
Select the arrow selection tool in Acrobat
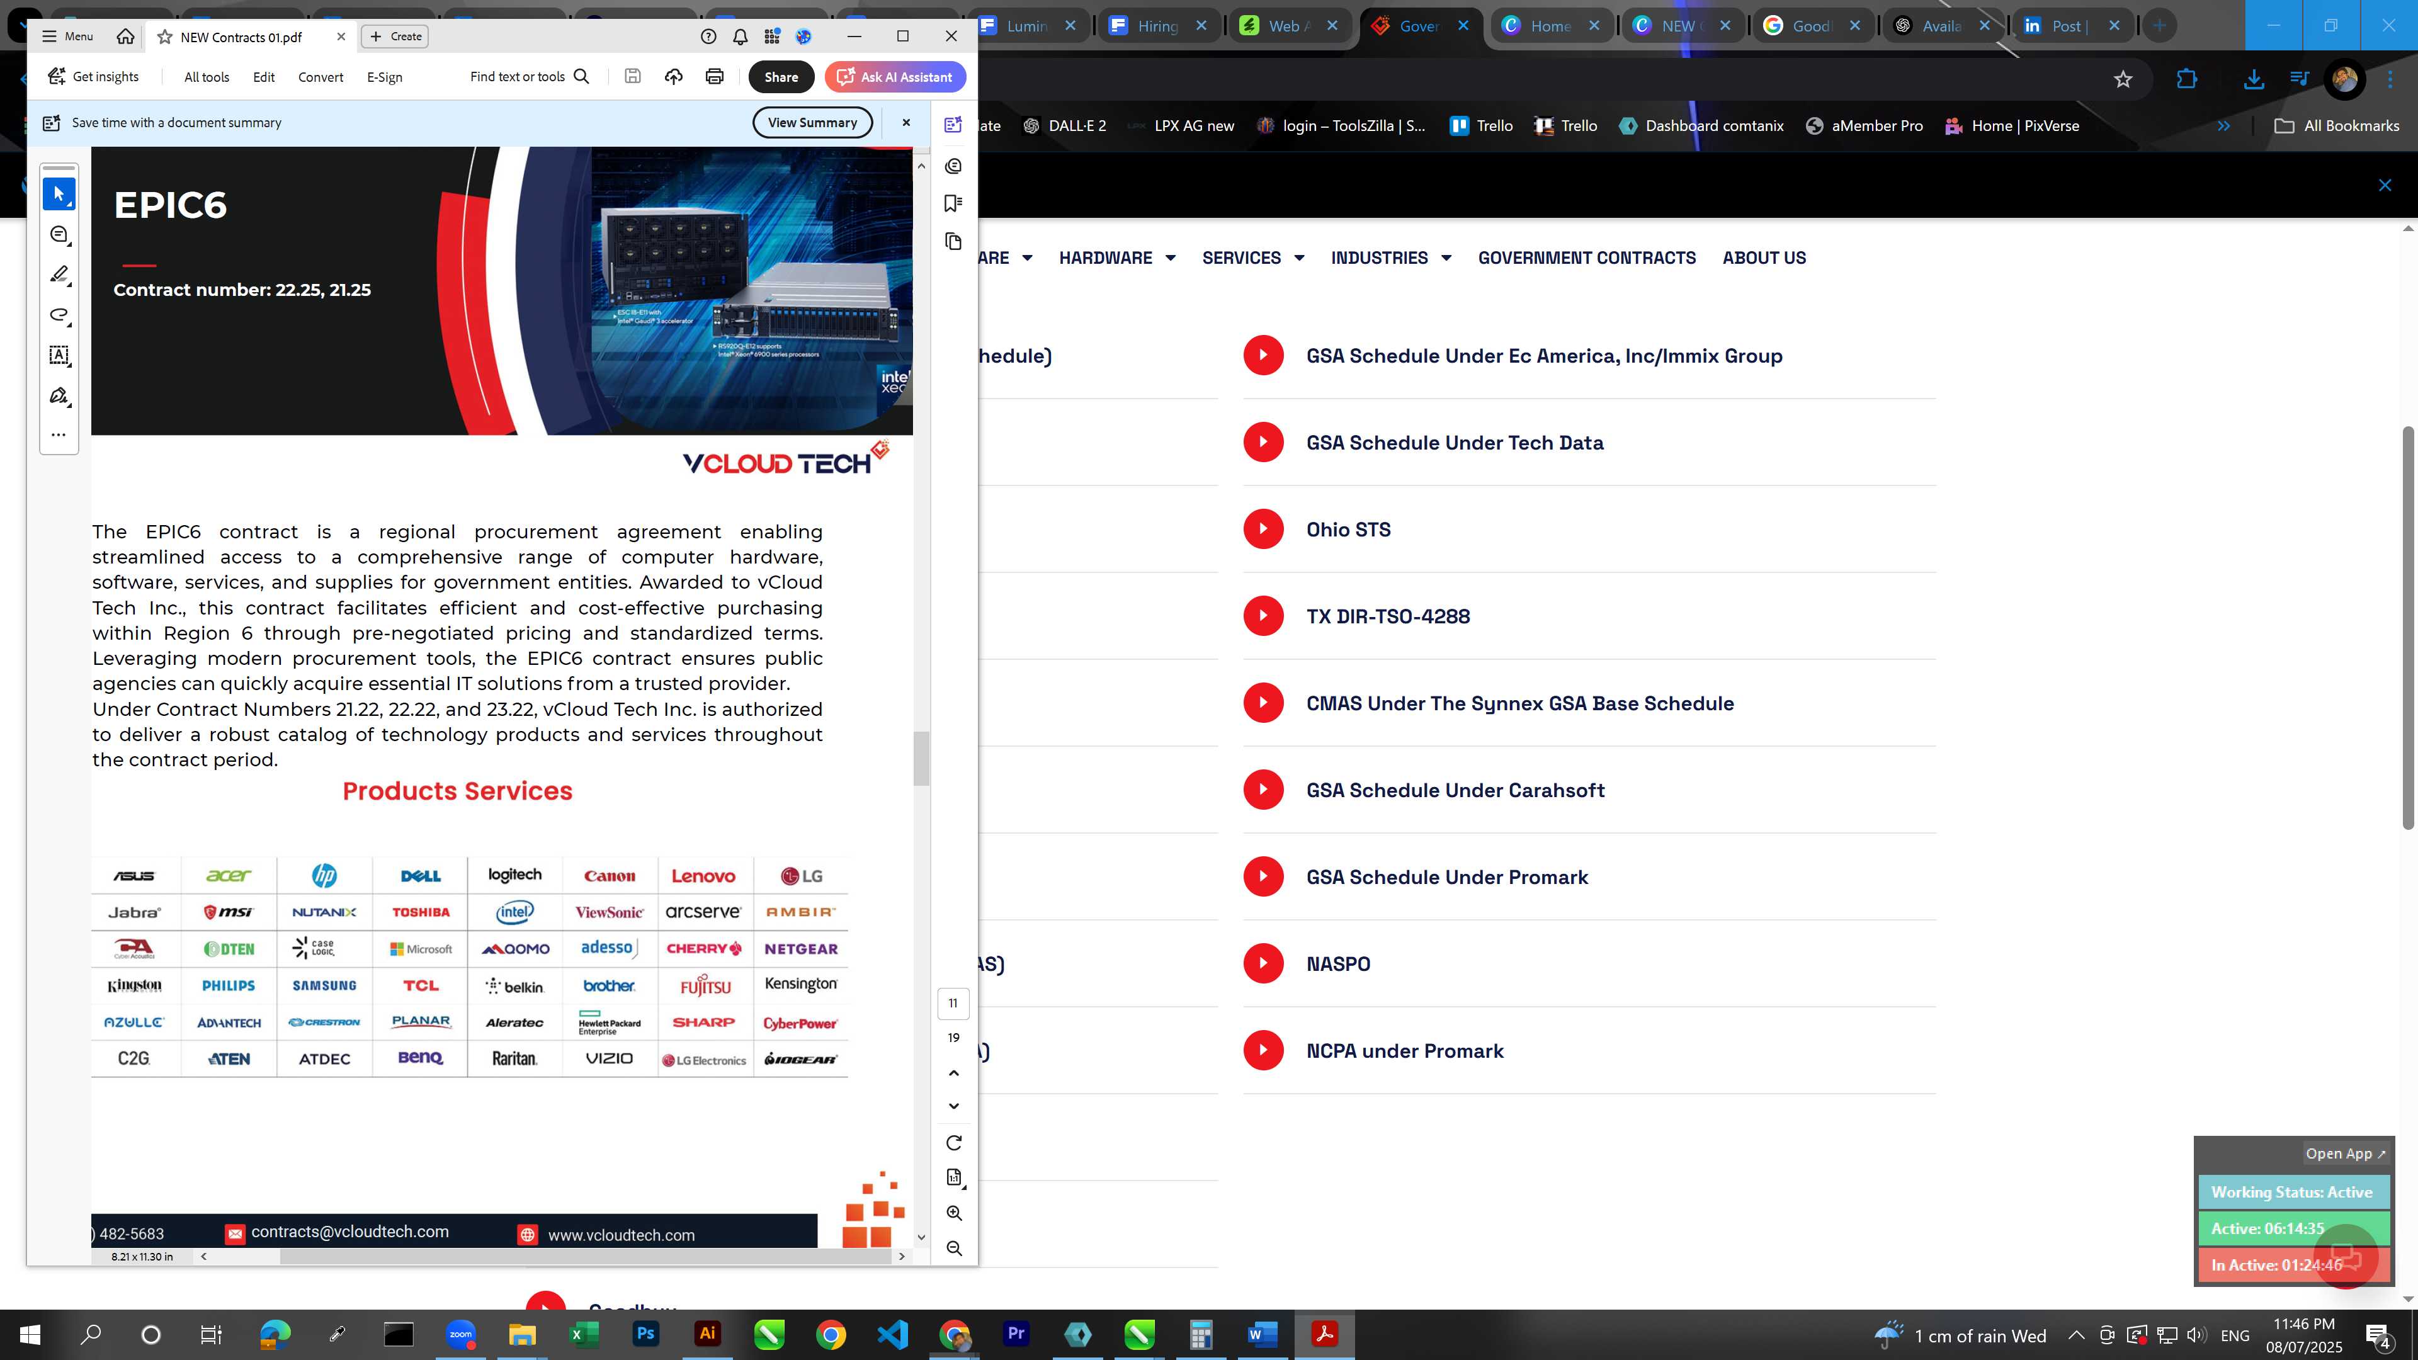pyautogui.click(x=59, y=195)
